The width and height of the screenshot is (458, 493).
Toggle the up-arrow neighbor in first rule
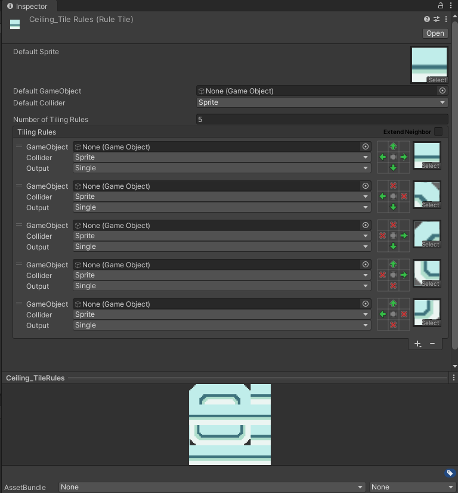(x=393, y=146)
